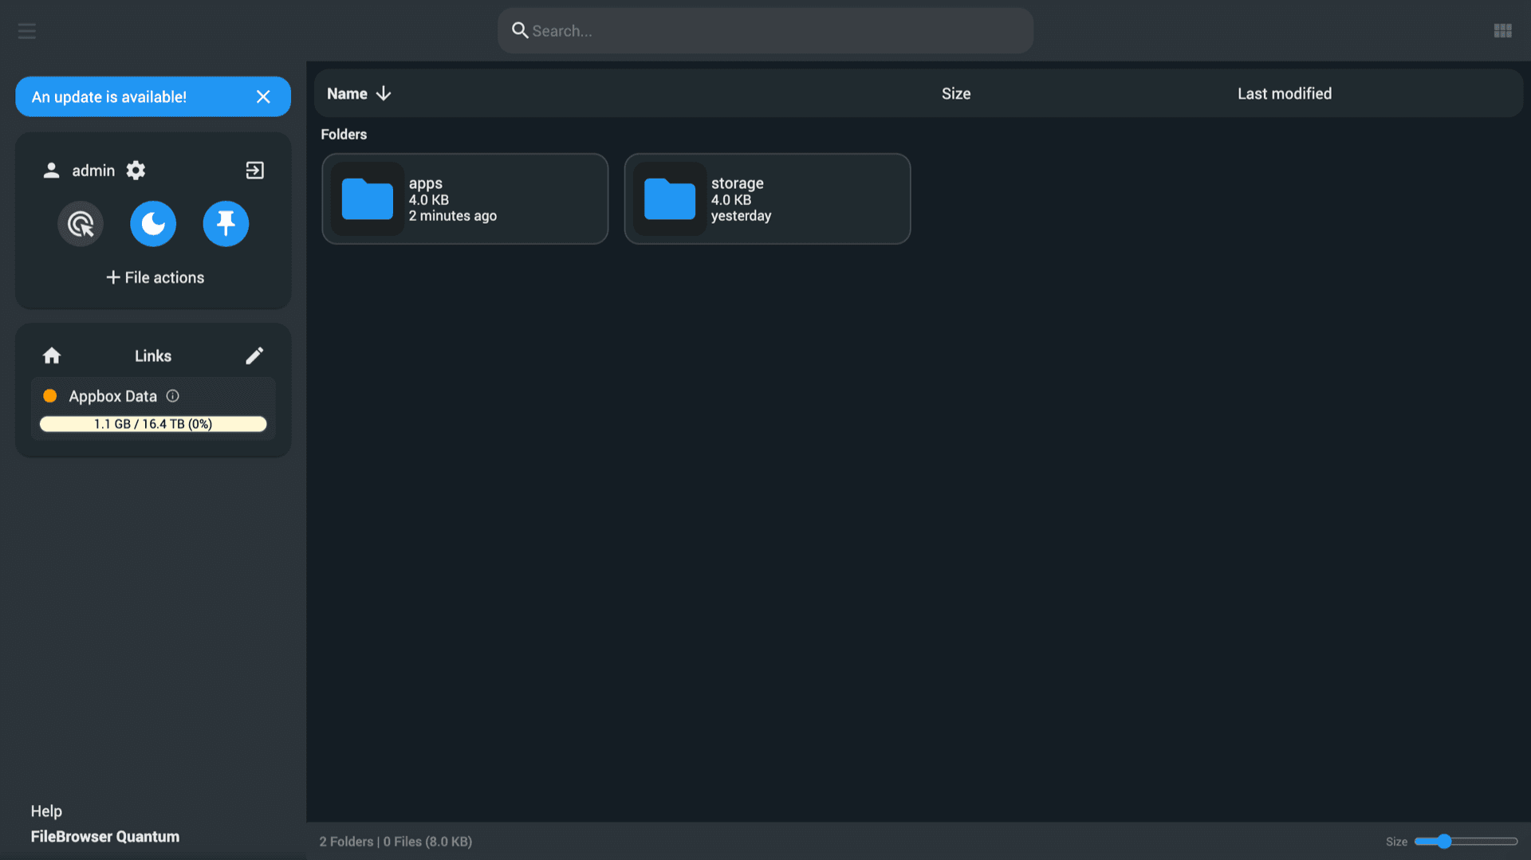
Task: Click the name sort arrow icon
Action: [x=384, y=93]
